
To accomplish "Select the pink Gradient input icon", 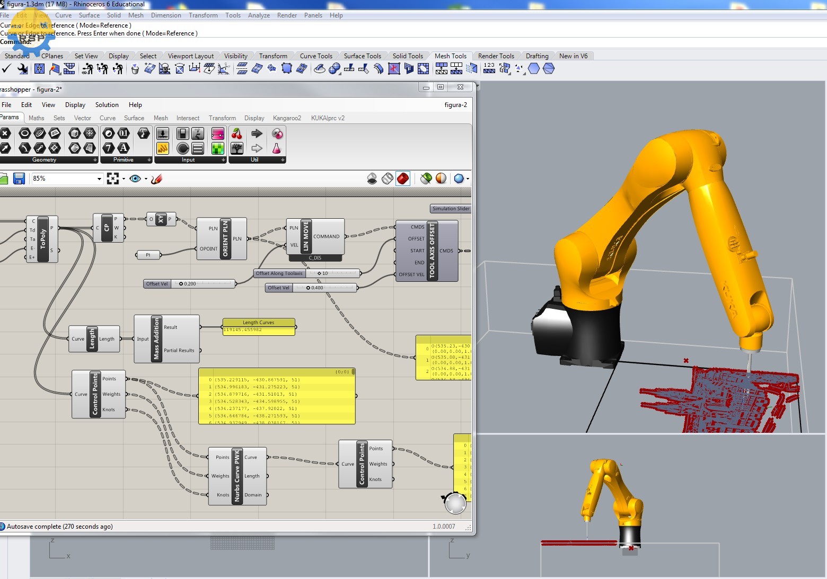I will (217, 133).
